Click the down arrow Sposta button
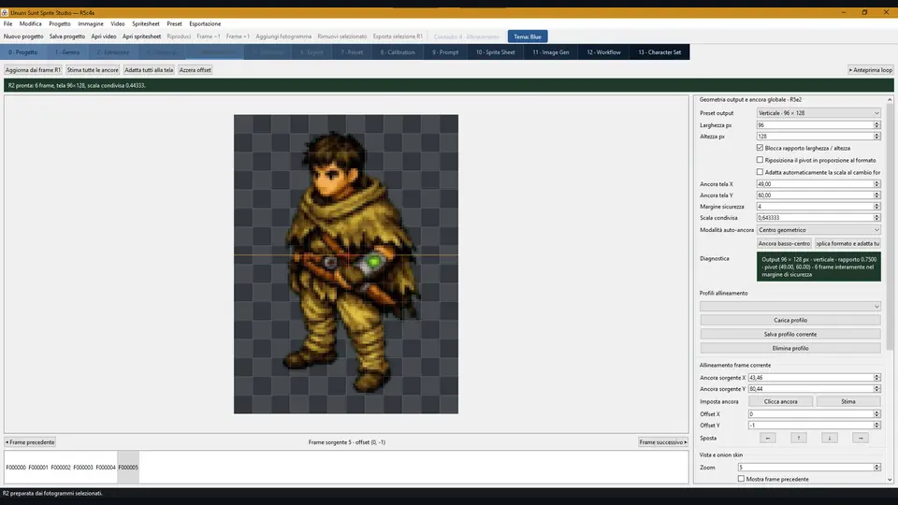The width and height of the screenshot is (898, 505). (830, 438)
